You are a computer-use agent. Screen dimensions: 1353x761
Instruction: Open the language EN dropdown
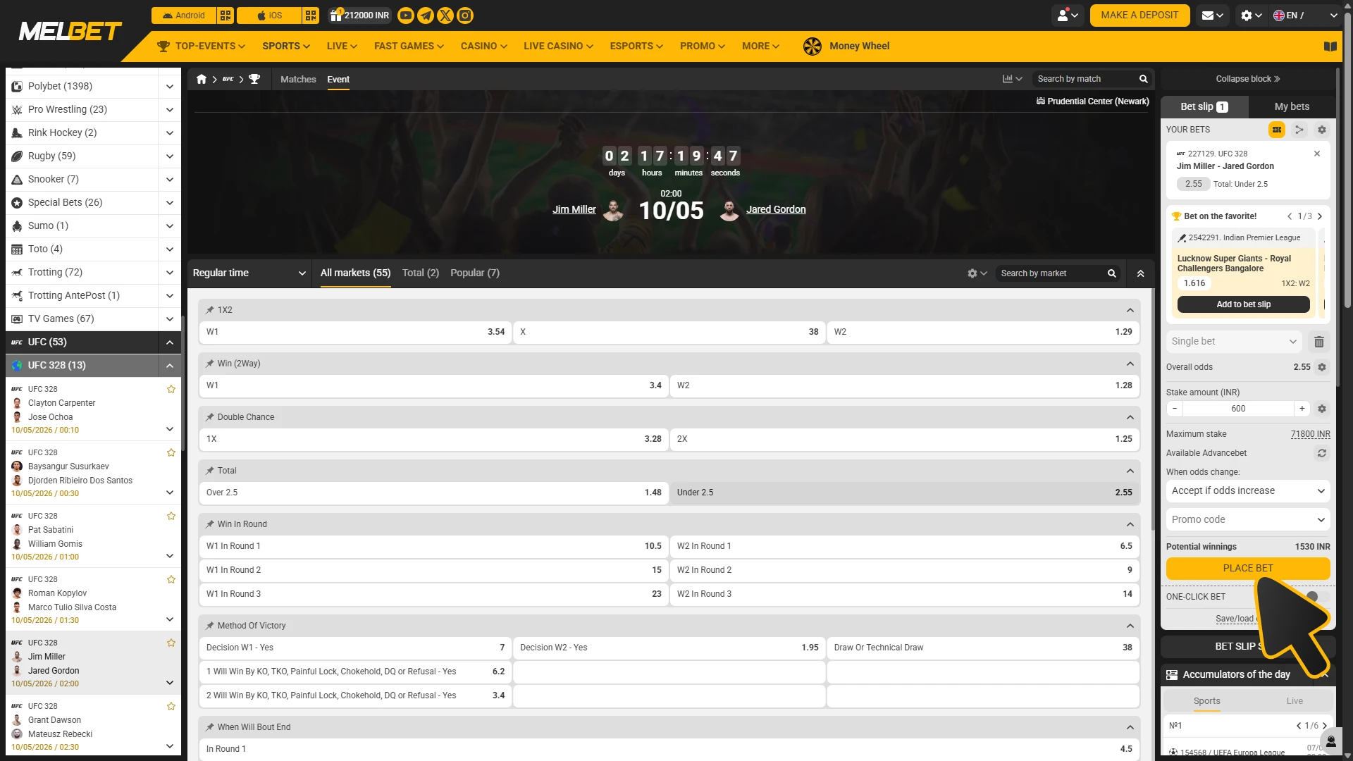coord(1305,16)
